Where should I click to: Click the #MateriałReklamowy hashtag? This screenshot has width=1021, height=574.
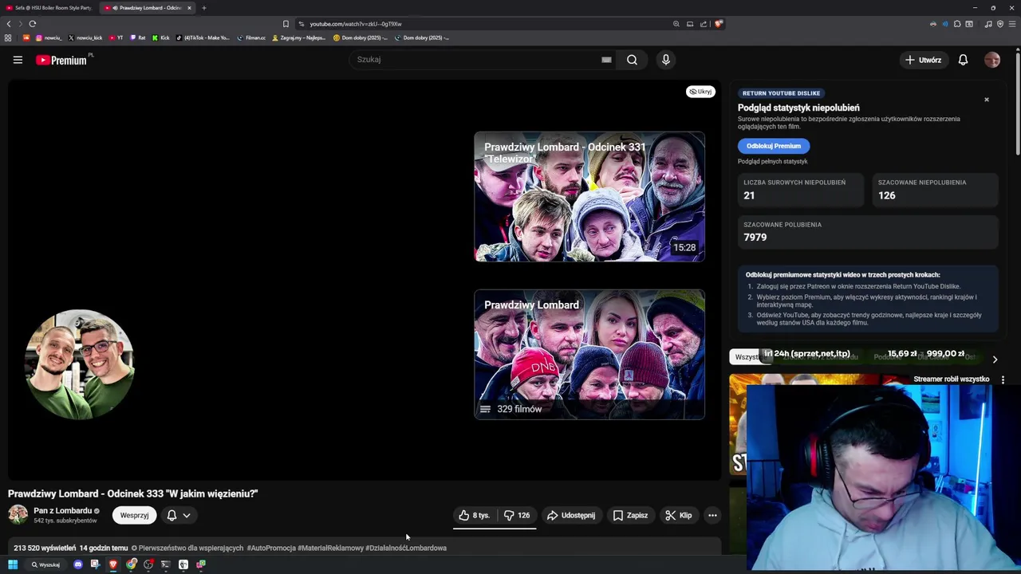tap(330, 548)
